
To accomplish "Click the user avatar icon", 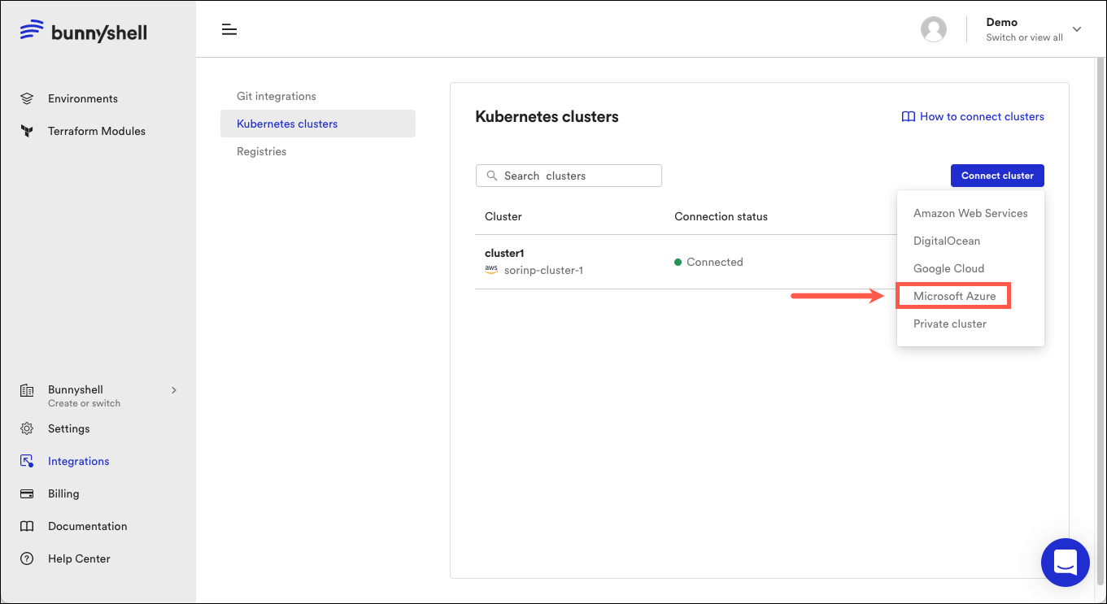I will (x=934, y=29).
